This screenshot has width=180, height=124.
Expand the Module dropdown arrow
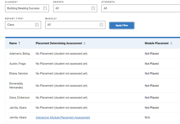(101, 25)
